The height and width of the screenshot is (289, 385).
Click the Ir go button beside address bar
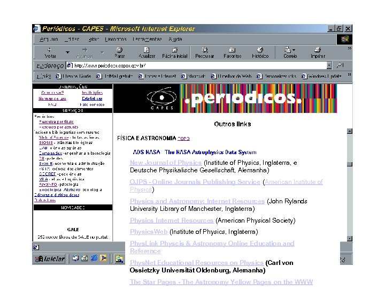point(340,65)
